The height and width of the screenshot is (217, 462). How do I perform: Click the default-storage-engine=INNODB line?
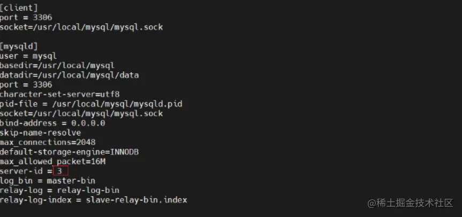click(70, 152)
